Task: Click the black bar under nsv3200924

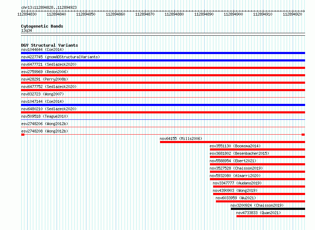Action: pos(268,209)
